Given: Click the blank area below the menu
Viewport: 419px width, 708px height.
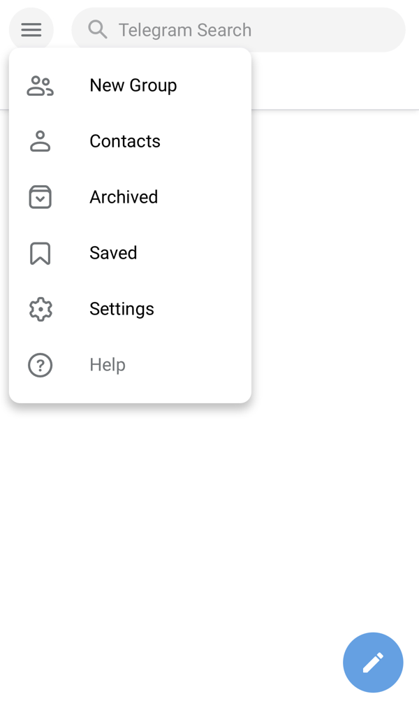Looking at the screenshot, I should [209, 524].
